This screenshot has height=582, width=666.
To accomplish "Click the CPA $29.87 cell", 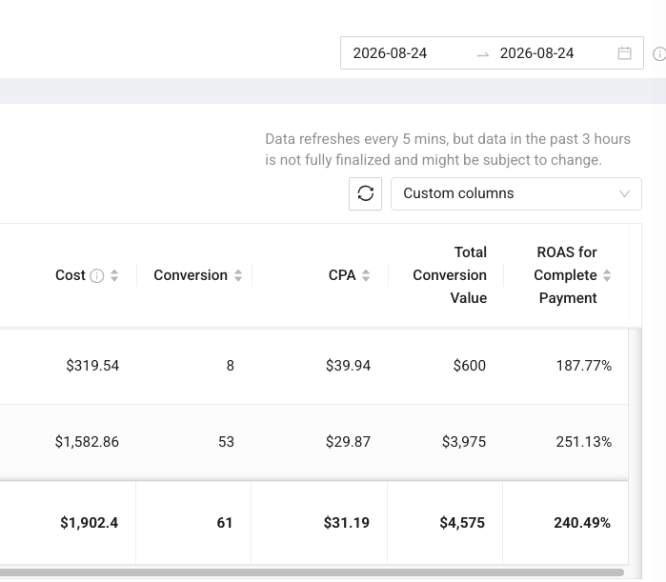I will (x=349, y=442).
